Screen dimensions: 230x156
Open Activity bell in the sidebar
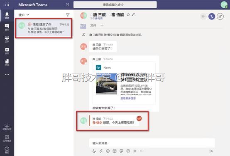pos(7,15)
